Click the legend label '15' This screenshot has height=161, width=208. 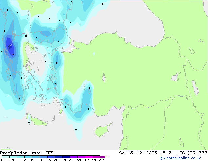click(49, 160)
